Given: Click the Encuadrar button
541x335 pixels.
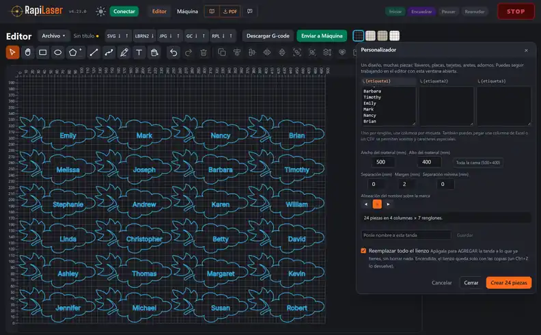Looking at the screenshot, I should (421, 12).
